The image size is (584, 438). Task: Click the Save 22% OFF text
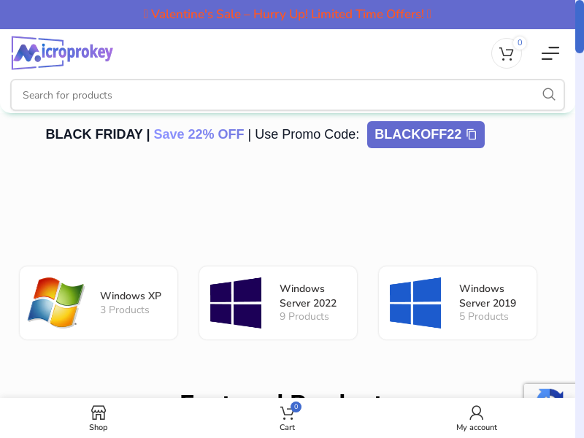coord(199,134)
